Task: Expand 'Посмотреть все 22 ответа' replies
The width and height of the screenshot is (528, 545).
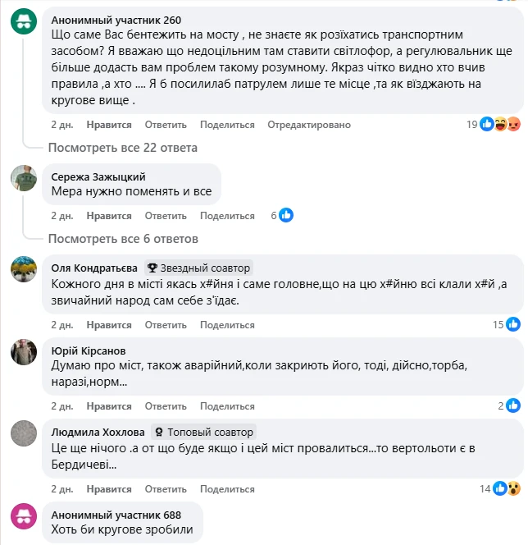Action: [122, 148]
